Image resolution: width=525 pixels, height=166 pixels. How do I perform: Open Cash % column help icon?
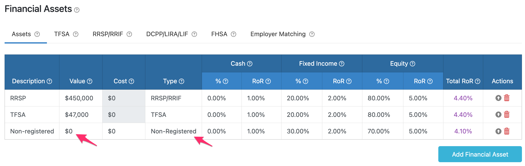[x=225, y=81]
